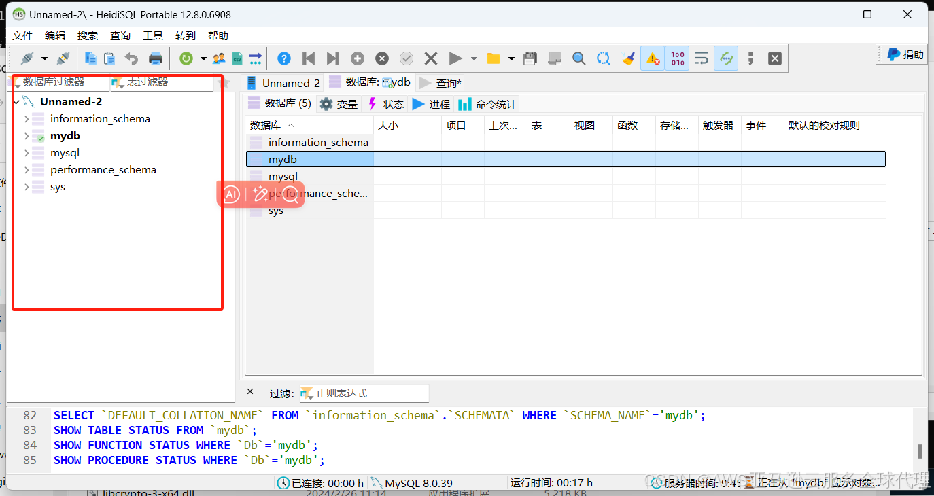Collapse the Unnamed-2 tree node
This screenshot has width=934, height=496.
click(x=16, y=102)
